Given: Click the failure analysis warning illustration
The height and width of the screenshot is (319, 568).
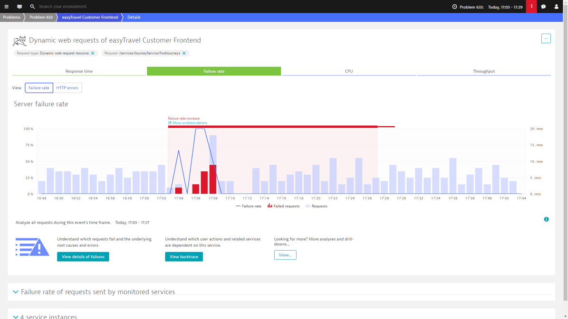Looking at the screenshot, I should click(32, 247).
